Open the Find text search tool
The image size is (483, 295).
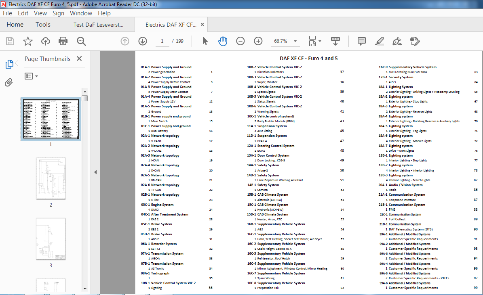(x=81, y=41)
